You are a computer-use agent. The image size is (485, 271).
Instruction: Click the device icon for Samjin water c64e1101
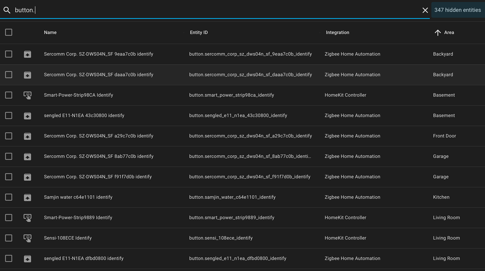point(27,197)
